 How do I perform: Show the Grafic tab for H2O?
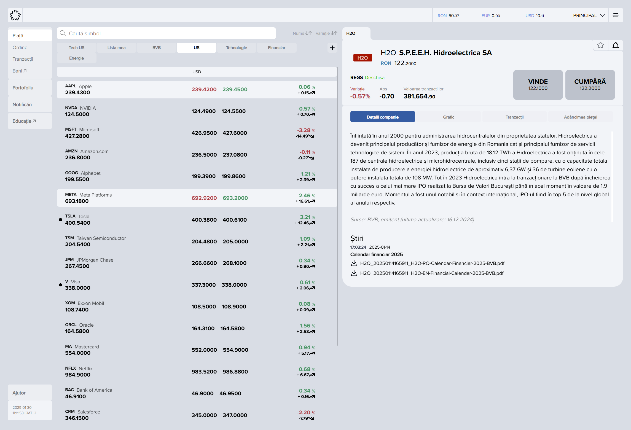449,117
